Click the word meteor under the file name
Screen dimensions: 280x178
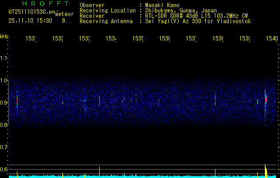coord(65,14)
